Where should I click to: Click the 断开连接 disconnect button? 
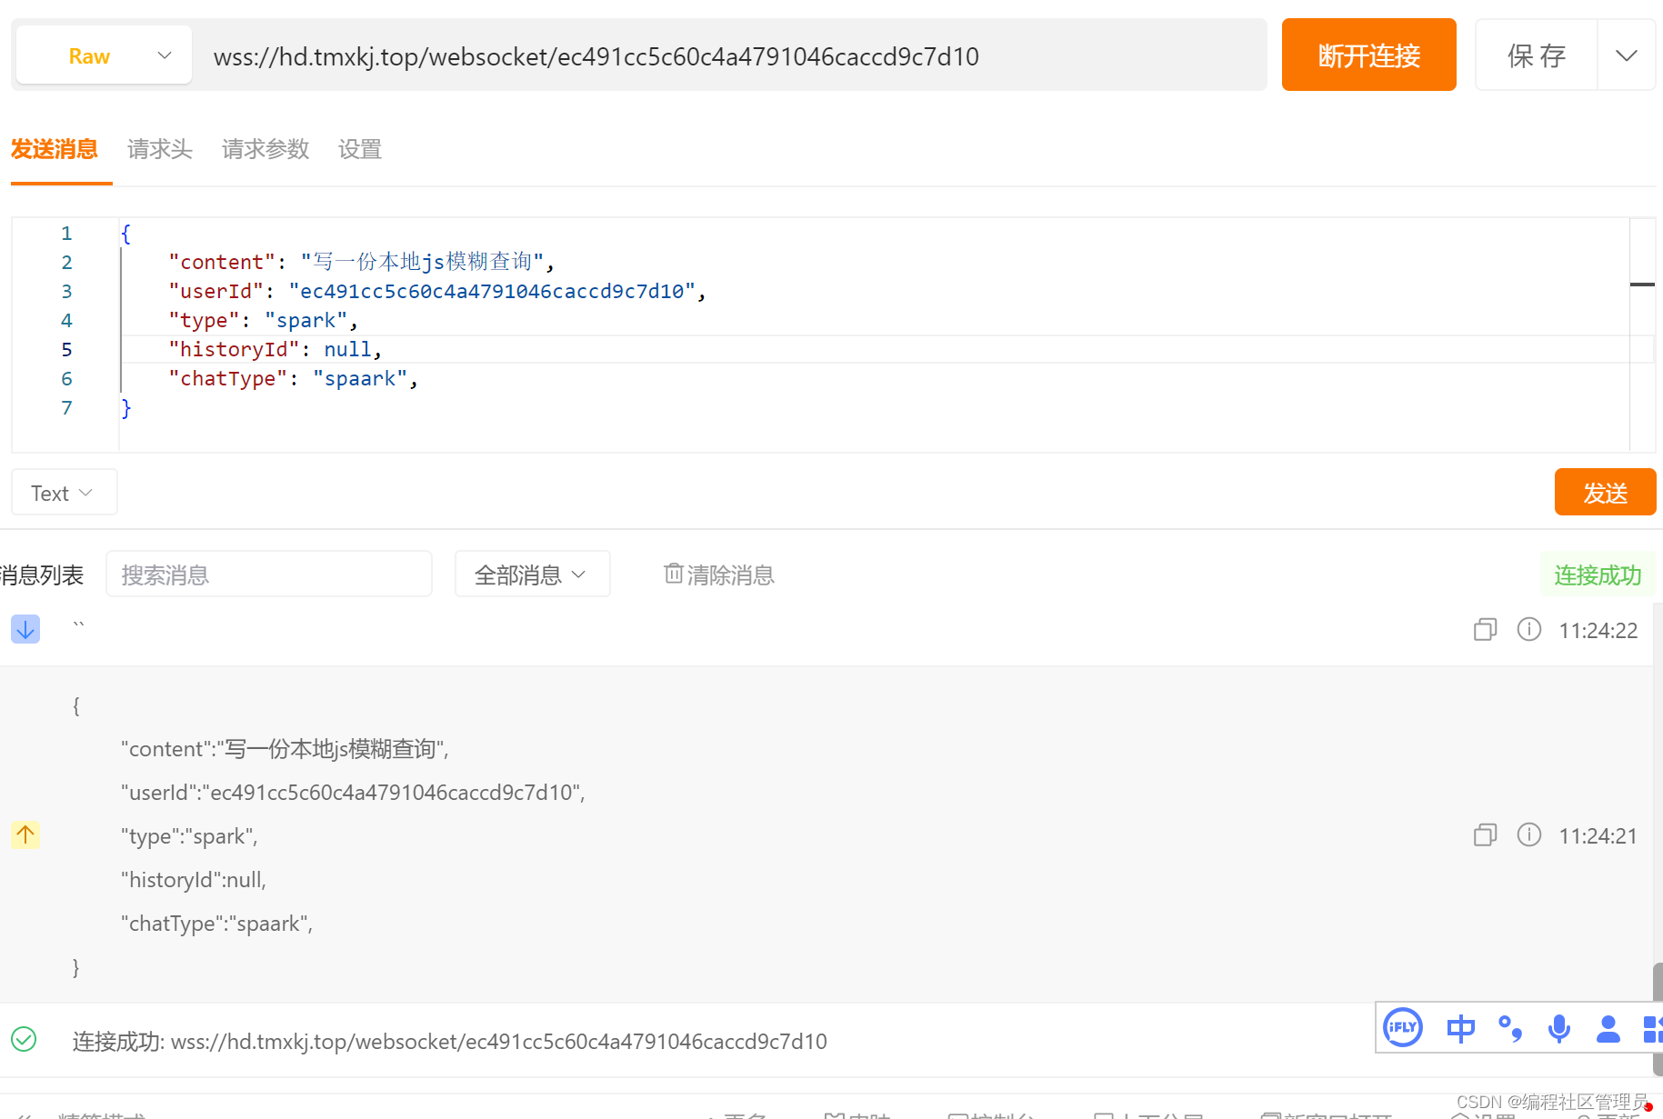click(x=1368, y=55)
